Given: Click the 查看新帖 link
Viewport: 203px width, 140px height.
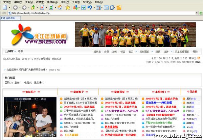Looking at the screenshot, I should point(45,59).
